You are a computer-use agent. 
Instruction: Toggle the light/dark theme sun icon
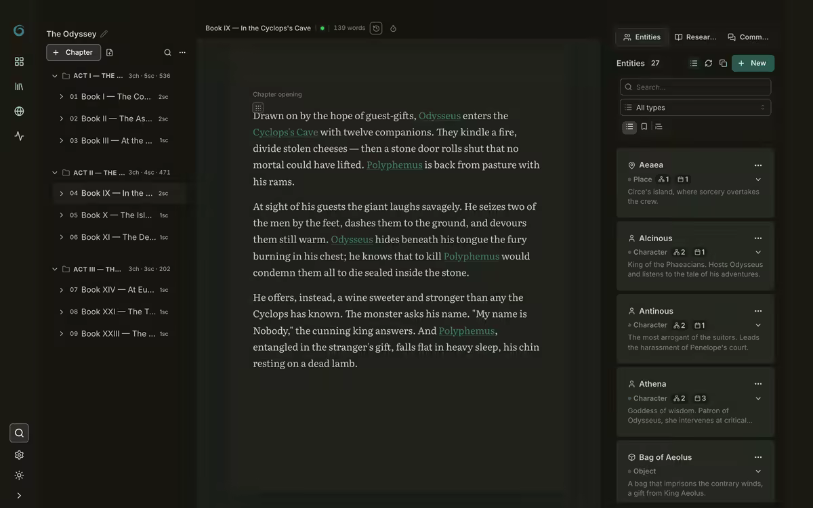tap(19, 475)
